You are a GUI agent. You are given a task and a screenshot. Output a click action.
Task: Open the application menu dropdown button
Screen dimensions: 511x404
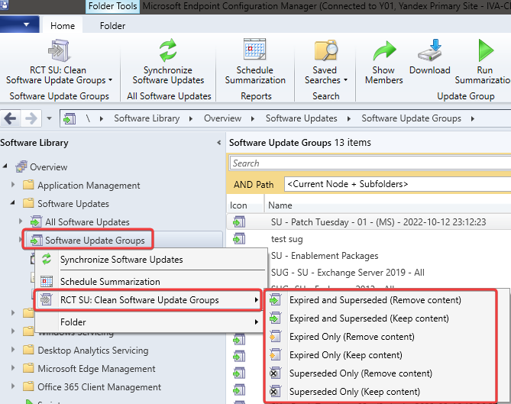[20, 24]
